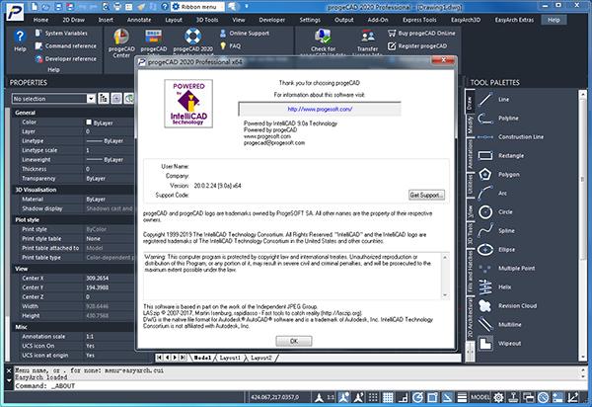Toggle polar tracking in status bar

[x=417, y=397]
